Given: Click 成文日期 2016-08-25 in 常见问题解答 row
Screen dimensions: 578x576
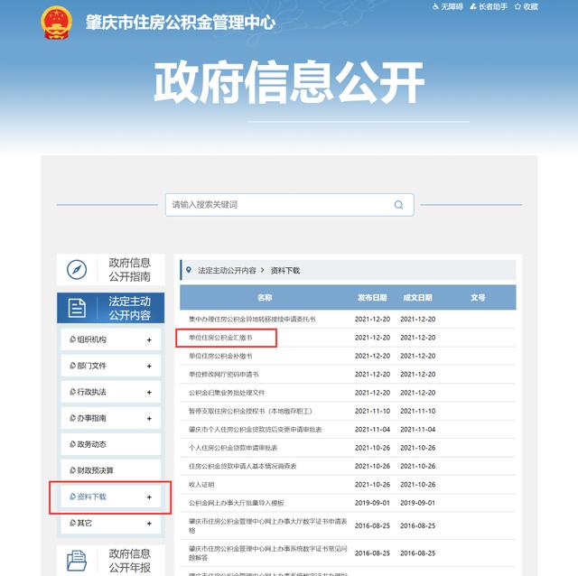Looking at the screenshot, I should click(x=417, y=553).
